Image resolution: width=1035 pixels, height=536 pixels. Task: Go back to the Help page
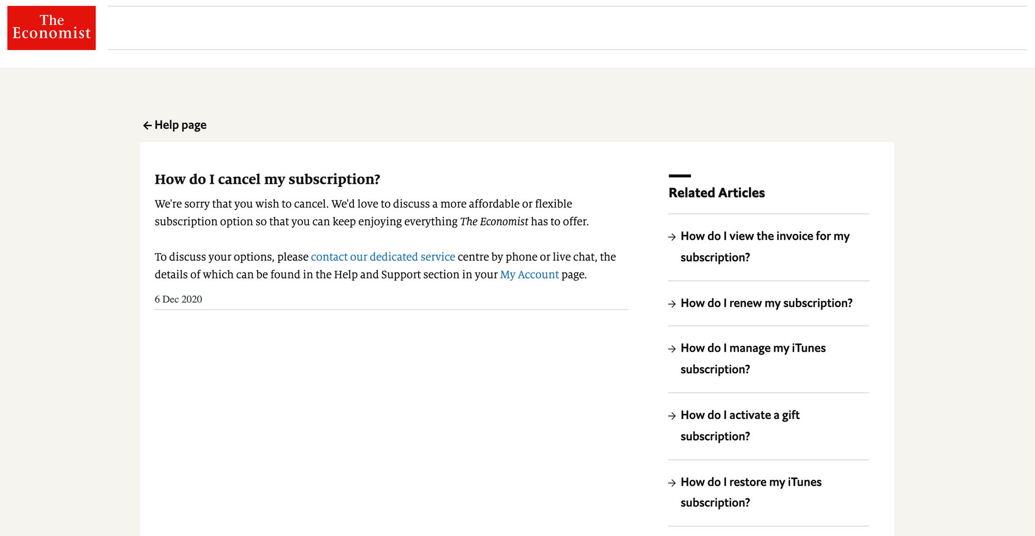(x=175, y=125)
